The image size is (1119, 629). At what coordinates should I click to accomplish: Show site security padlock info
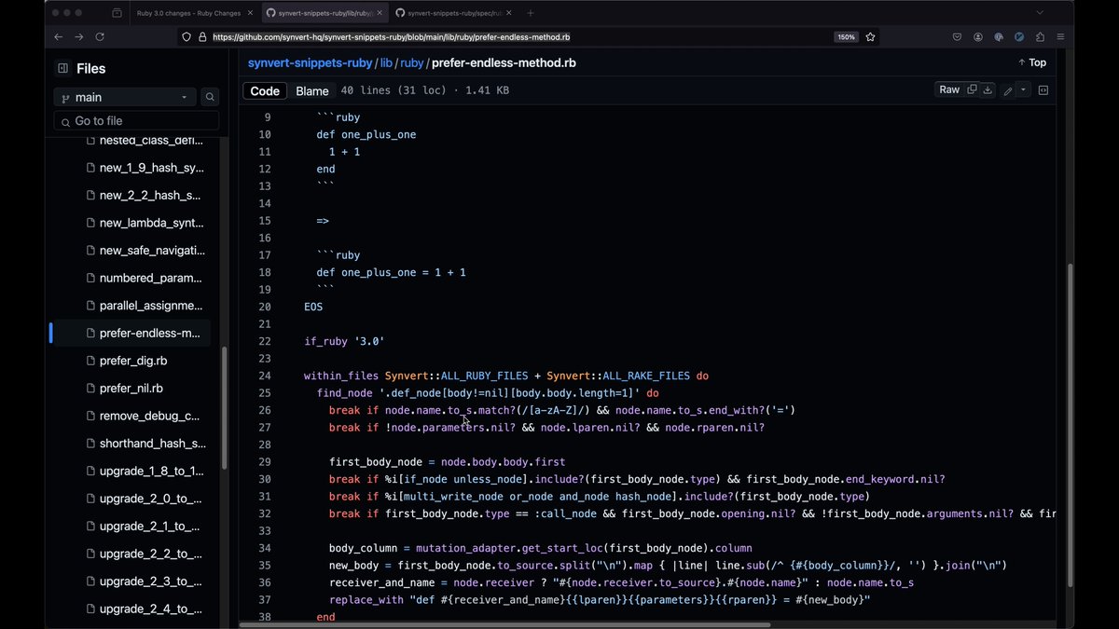202,37
